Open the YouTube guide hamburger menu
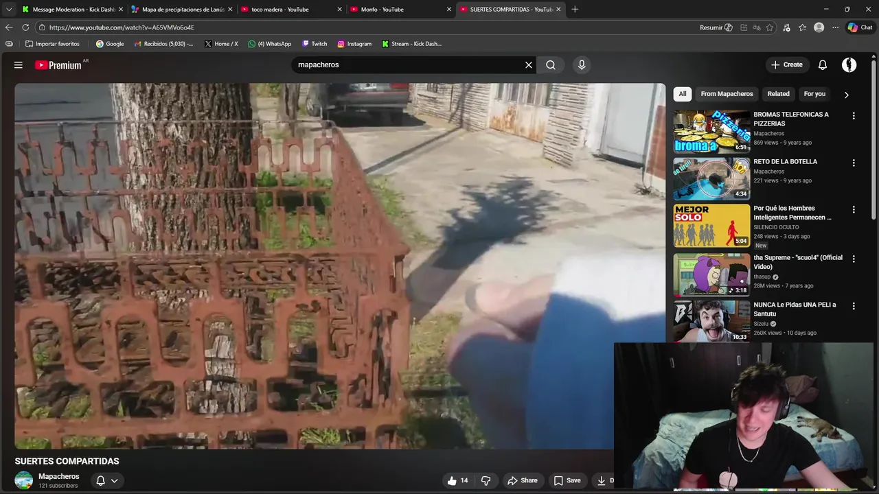 pos(19,65)
